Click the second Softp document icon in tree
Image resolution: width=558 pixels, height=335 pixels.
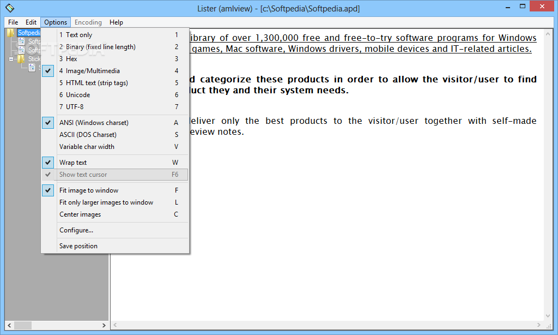[x=22, y=50]
